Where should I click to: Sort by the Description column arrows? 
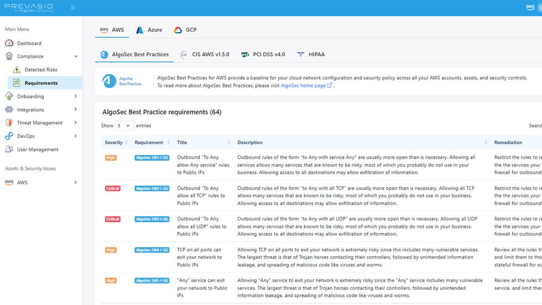[486, 142]
